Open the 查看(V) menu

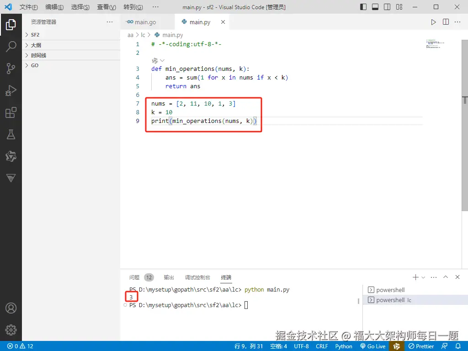tap(106, 7)
